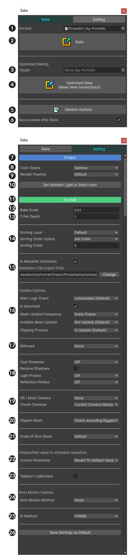This screenshot has width=132, height=559.
Task: Toggle Save scenes after Bake checkbox
Action: pyautogui.click(x=119, y=120)
